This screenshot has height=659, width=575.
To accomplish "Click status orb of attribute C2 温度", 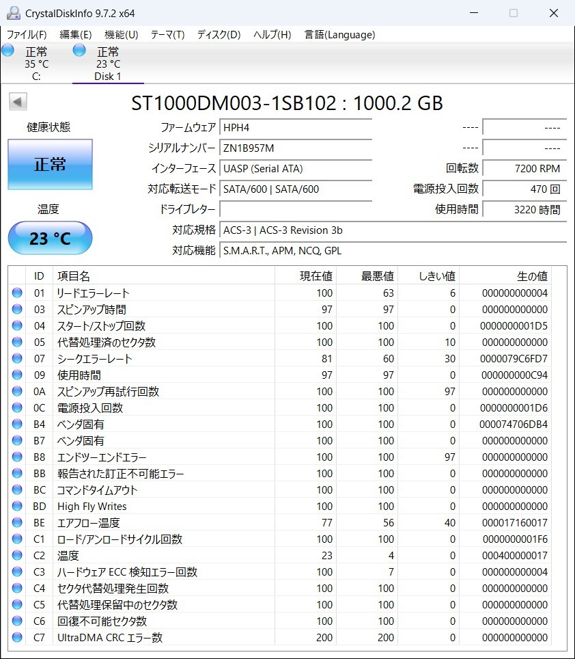I will click(17, 556).
